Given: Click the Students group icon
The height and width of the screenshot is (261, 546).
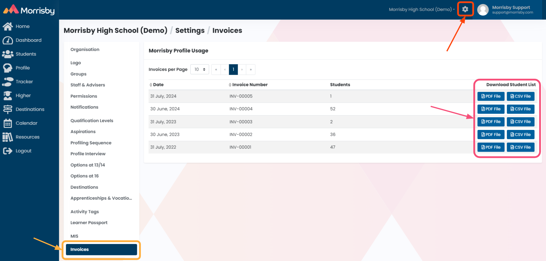Looking at the screenshot, I should [8, 54].
